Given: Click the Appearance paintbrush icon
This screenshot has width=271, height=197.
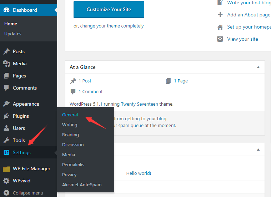Looking at the screenshot, I should click(6, 104).
